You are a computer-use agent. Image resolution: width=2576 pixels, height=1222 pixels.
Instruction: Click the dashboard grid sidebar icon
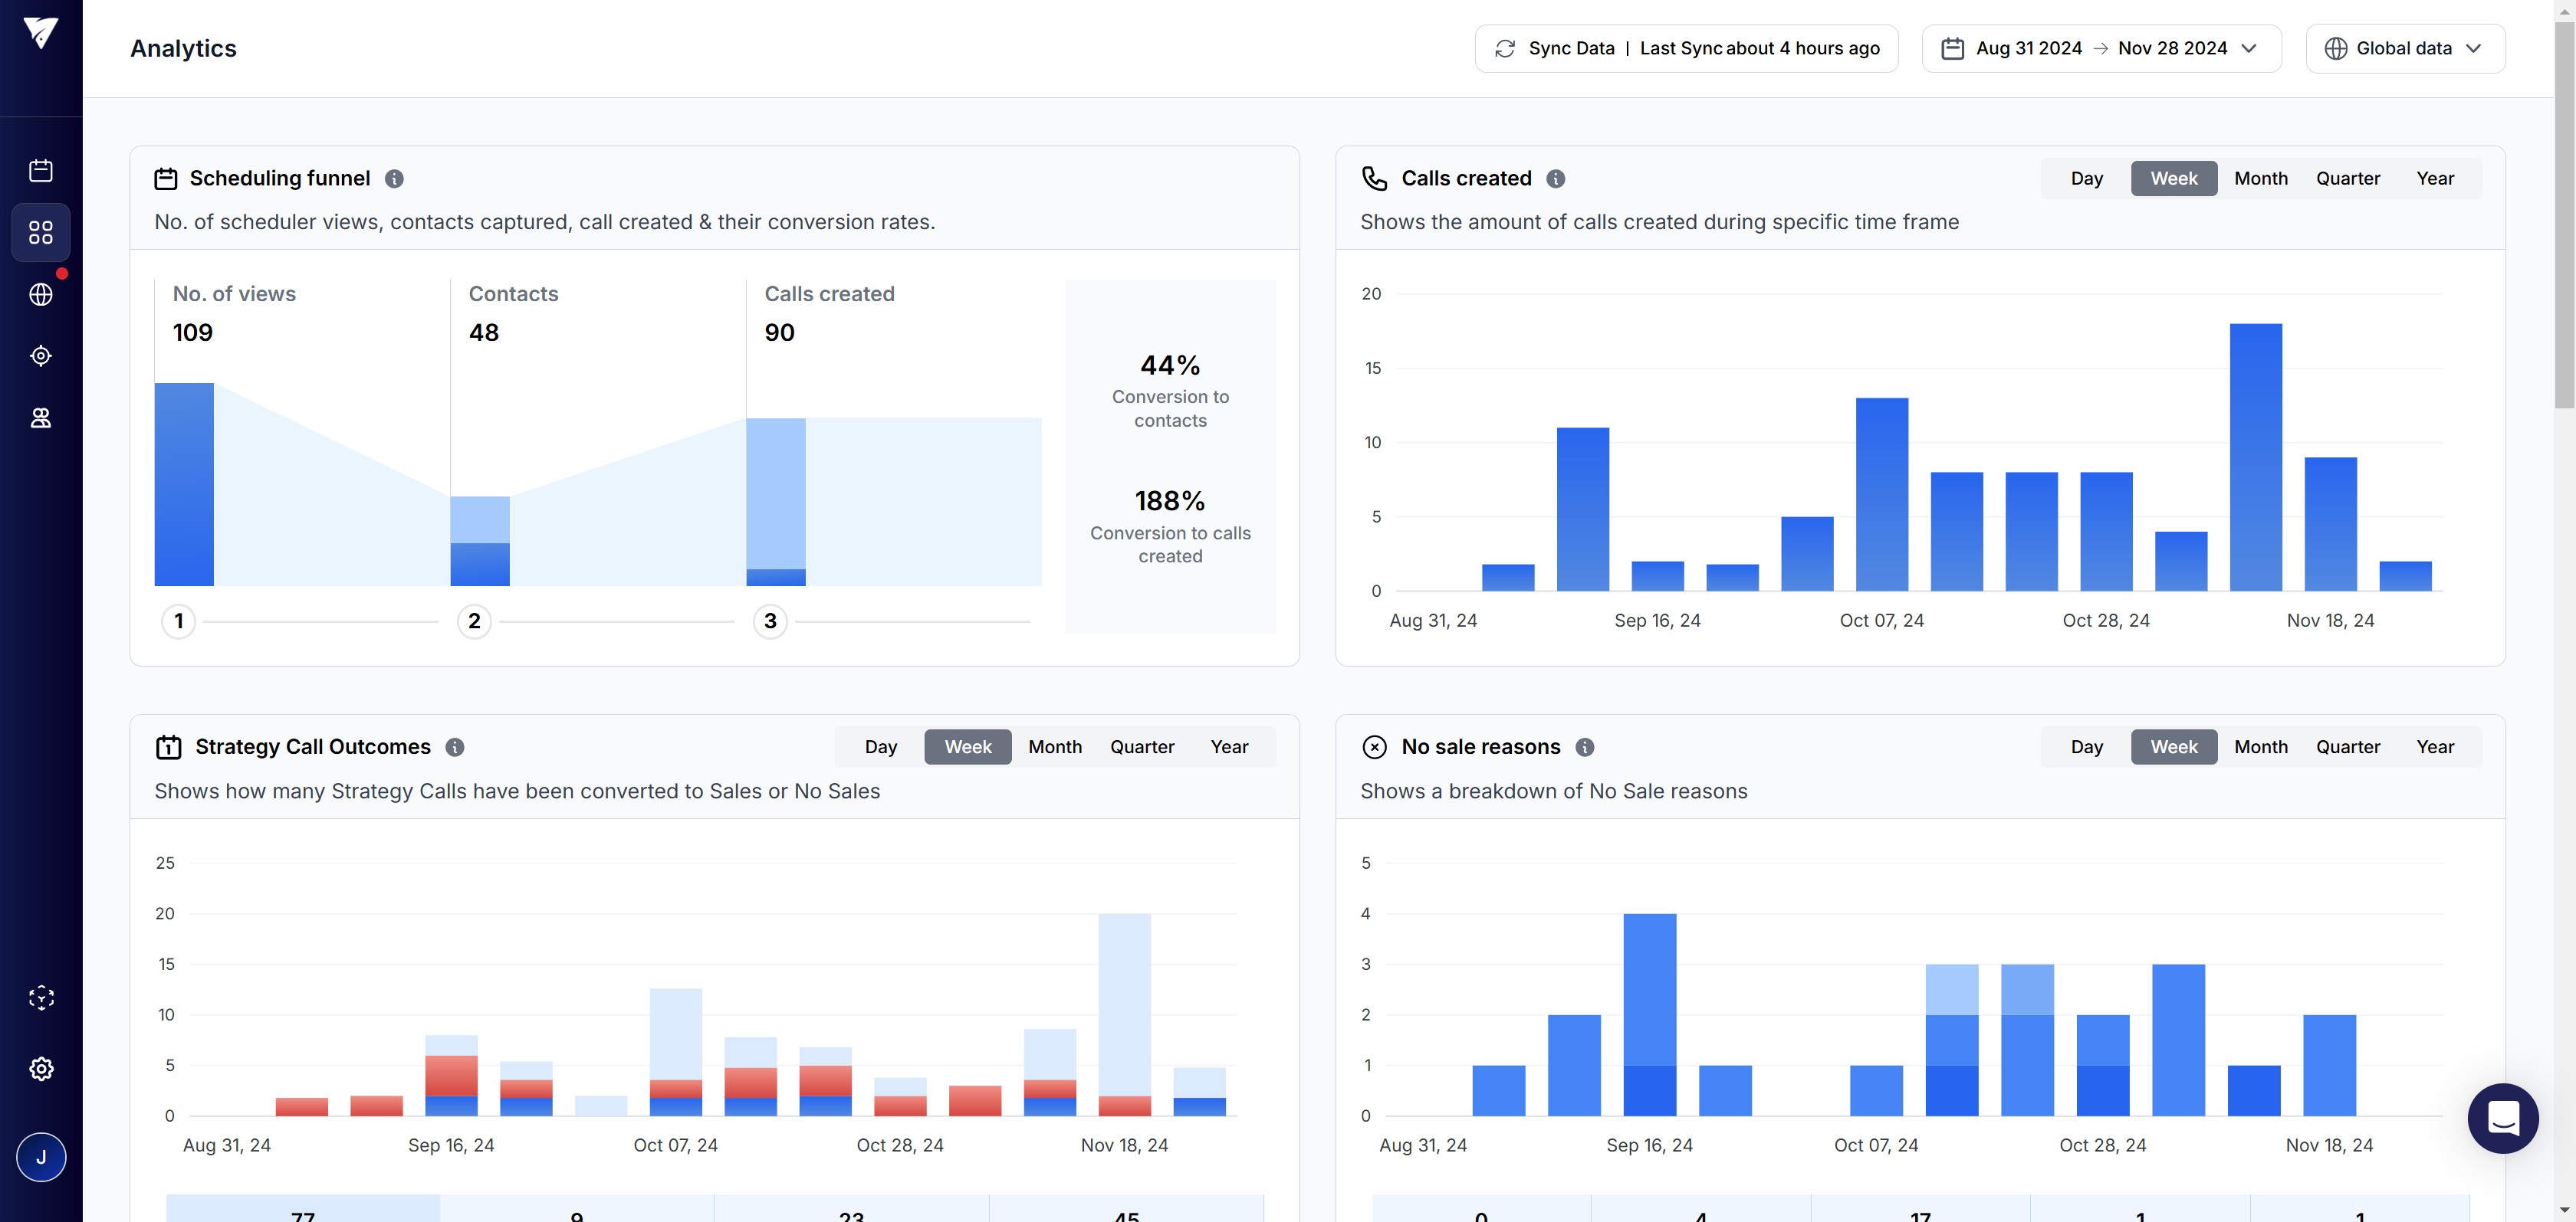(41, 233)
